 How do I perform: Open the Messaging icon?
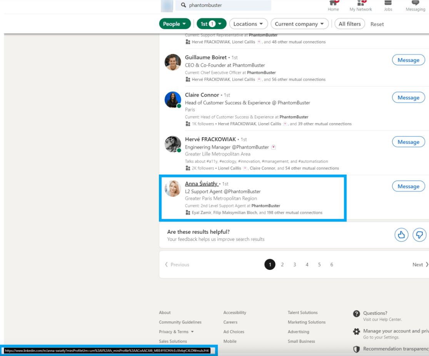(x=415, y=3)
